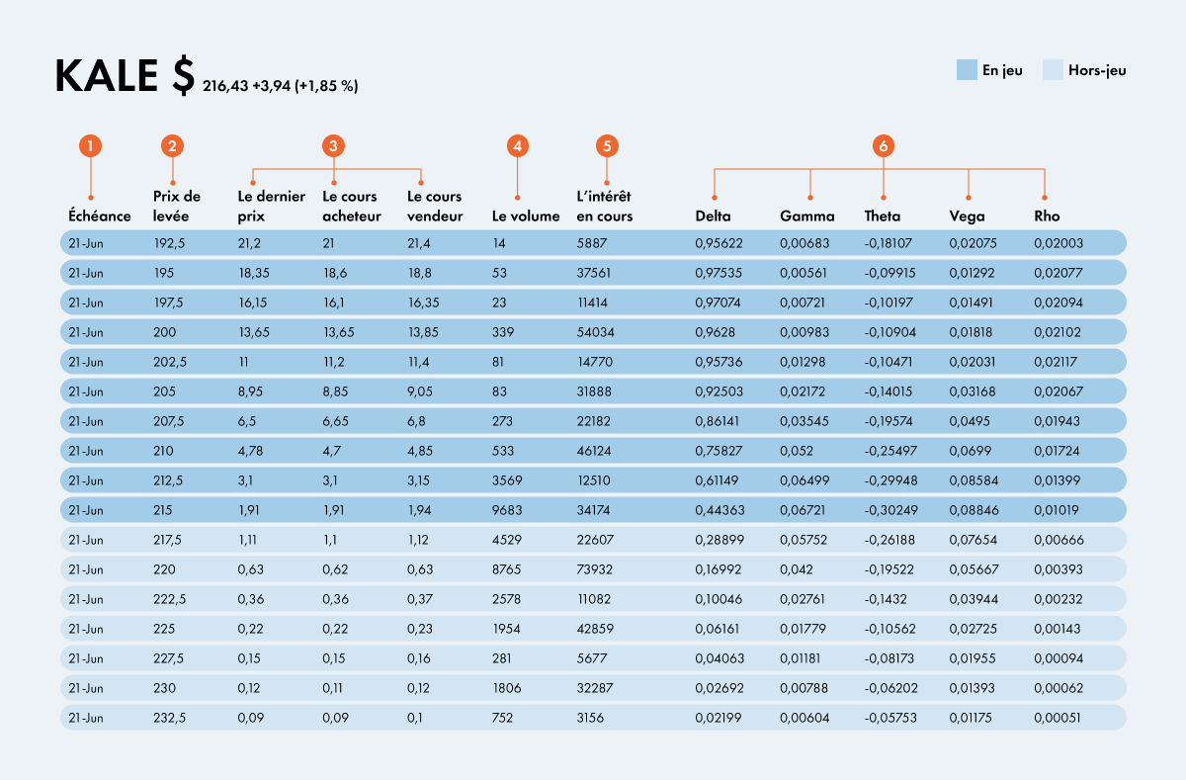
Task: Click the 'Échéance' column header
Action: [x=99, y=216]
